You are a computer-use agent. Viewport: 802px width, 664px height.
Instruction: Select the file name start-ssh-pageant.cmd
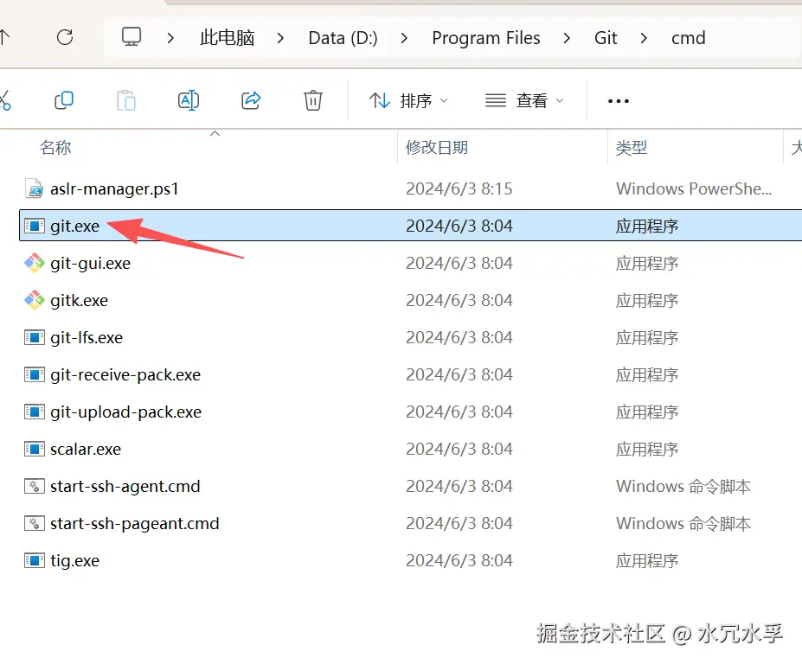pyautogui.click(x=134, y=523)
